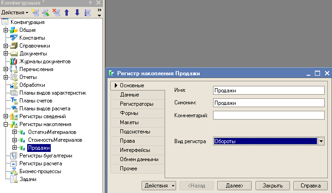Click the Комментарий input field
This screenshot has height=193, width=332.
[x=269, y=115]
